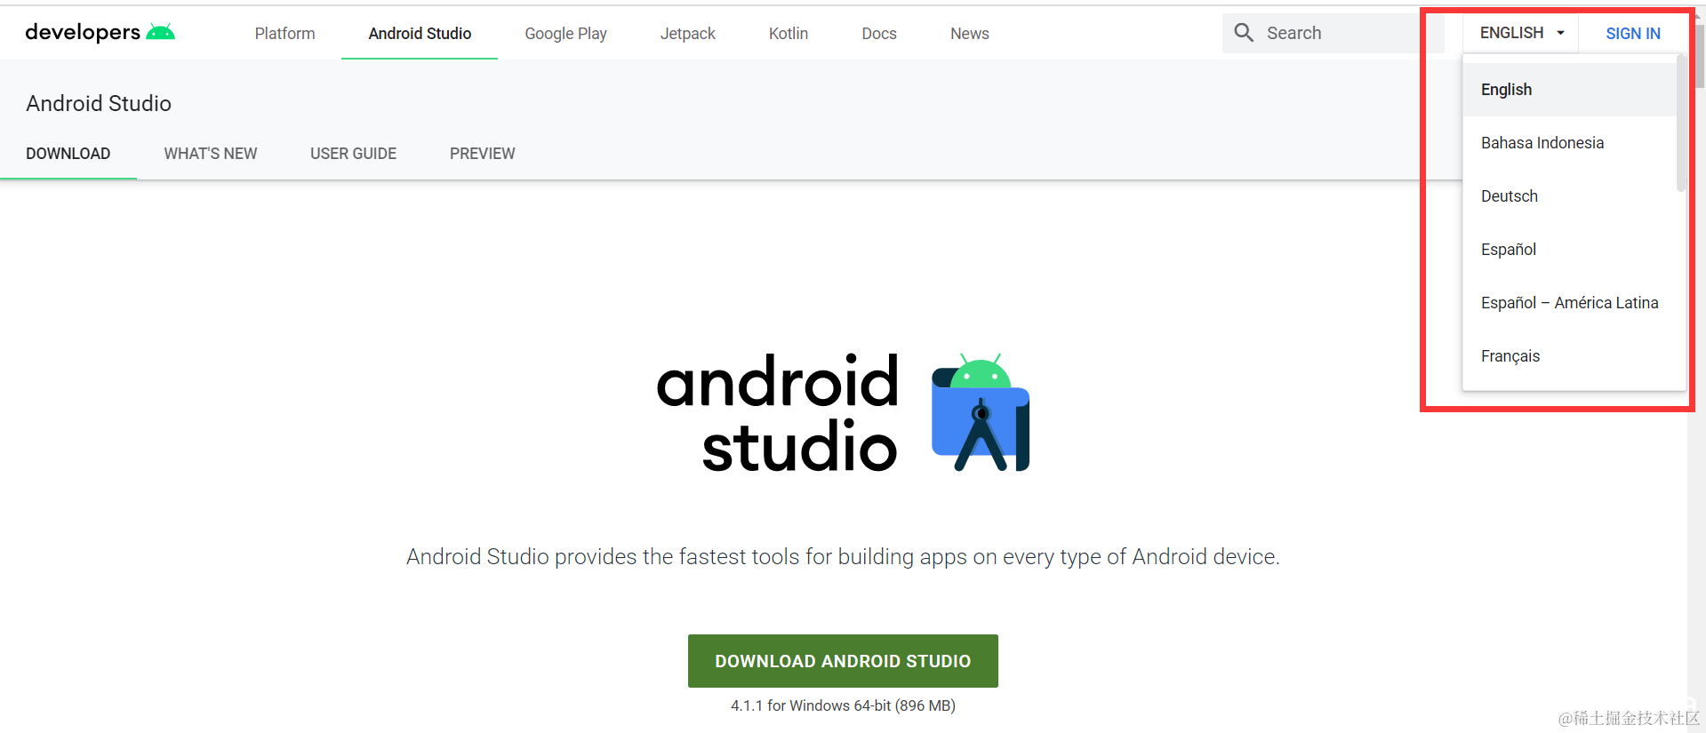Click the DOWNLOAD ANDROID STUDIO button

click(843, 661)
